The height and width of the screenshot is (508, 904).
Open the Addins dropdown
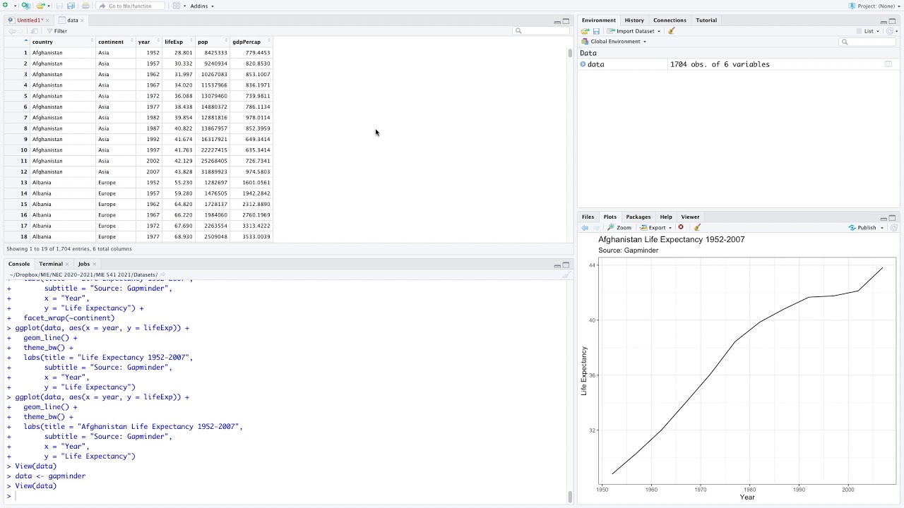202,6
